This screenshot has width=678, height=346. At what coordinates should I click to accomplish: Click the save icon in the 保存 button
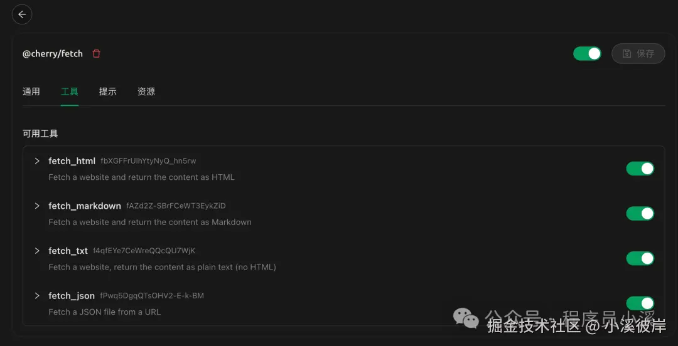click(x=627, y=54)
